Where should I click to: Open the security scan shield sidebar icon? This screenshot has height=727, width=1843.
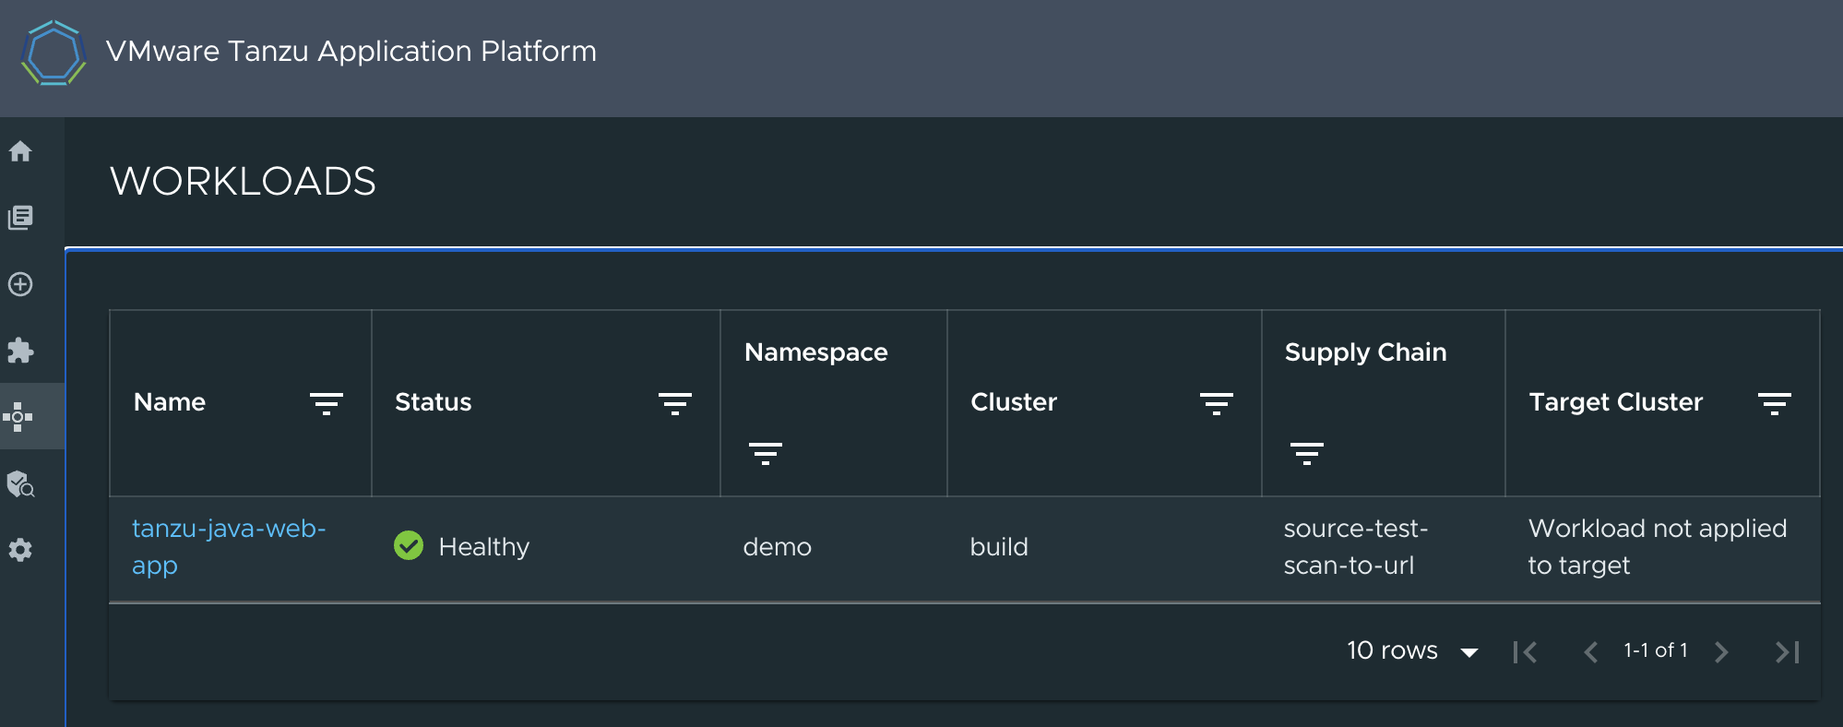tap(20, 483)
